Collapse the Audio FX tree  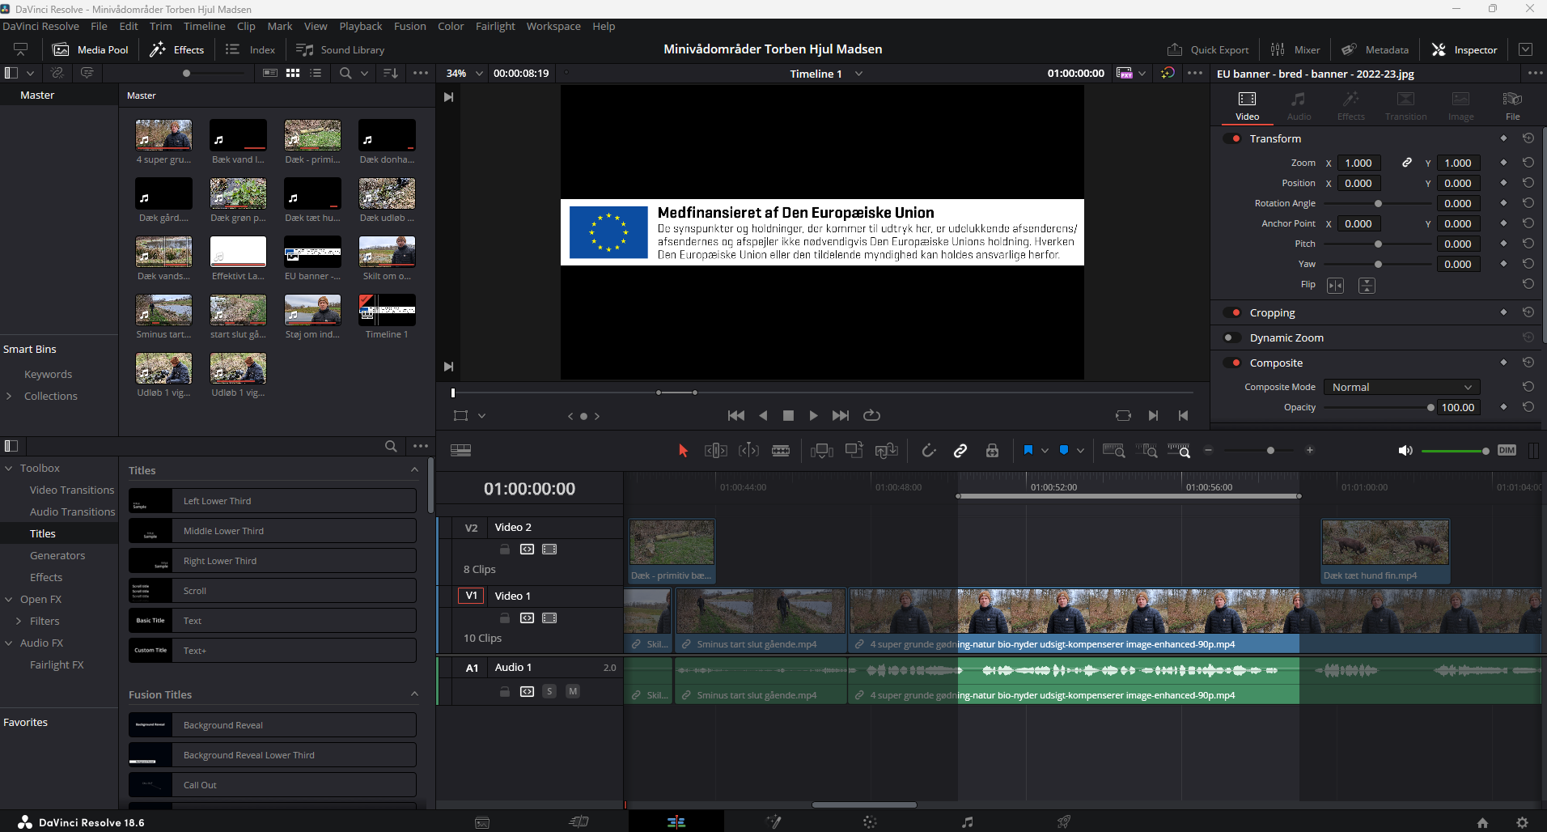pos(9,643)
